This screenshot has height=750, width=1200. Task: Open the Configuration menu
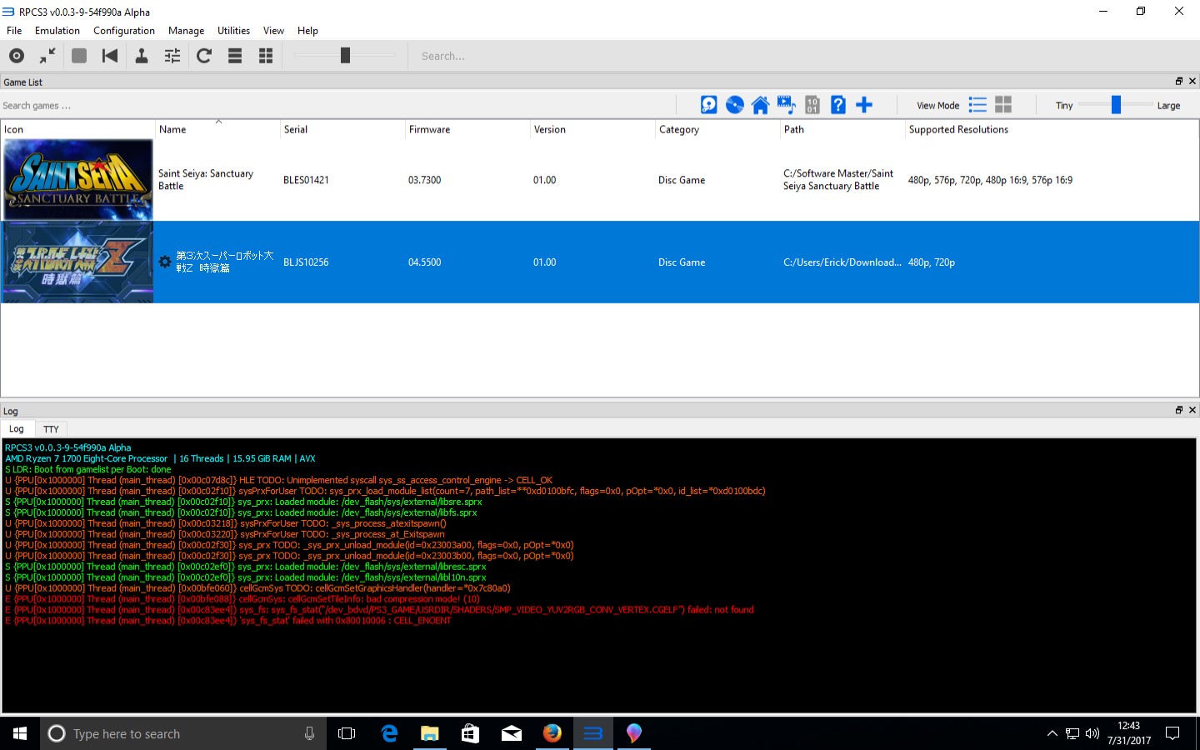tap(123, 31)
